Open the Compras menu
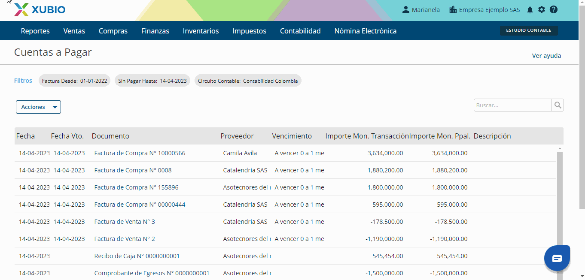The image size is (585, 280). [x=113, y=31]
